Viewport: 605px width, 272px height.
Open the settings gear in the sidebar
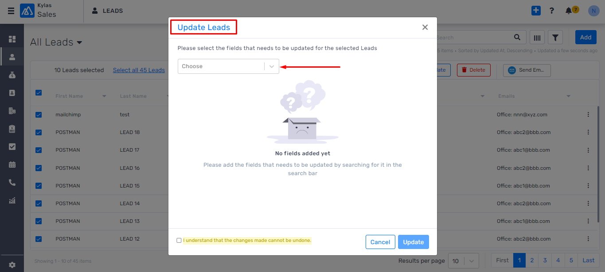click(x=12, y=265)
